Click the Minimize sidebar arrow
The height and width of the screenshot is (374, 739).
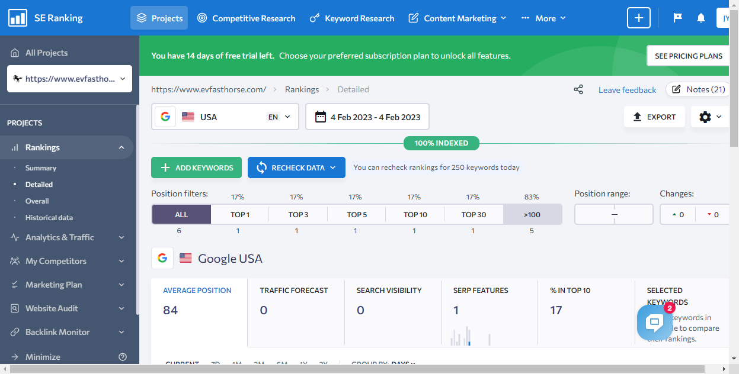[x=15, y=357]
